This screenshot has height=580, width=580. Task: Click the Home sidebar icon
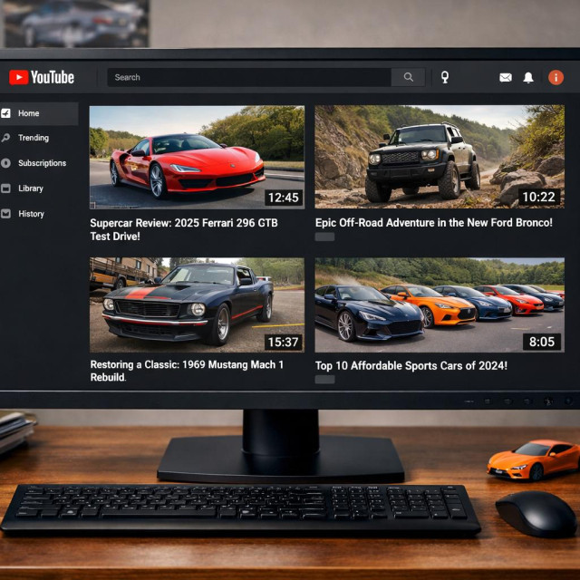[x=5, y=113]
